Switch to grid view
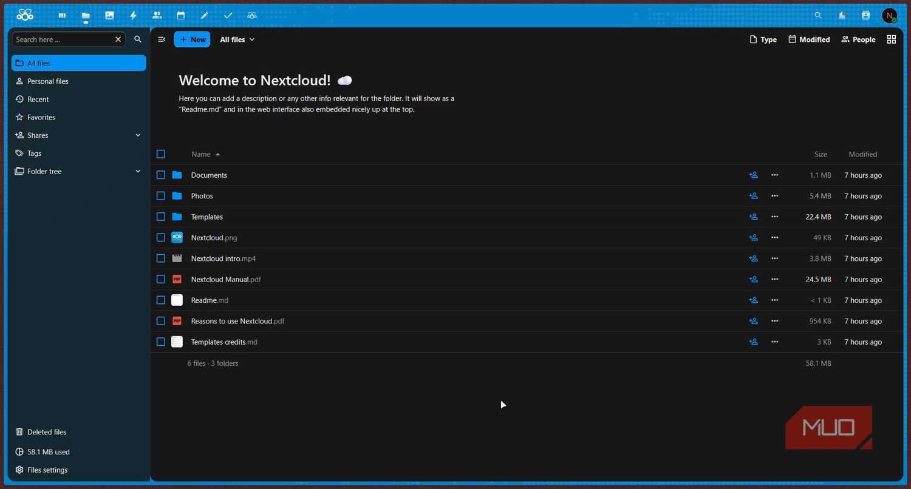 [x=892, y=39]
